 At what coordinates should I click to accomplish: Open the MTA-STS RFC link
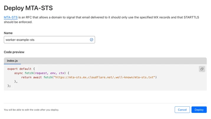[x=11, y=17]
